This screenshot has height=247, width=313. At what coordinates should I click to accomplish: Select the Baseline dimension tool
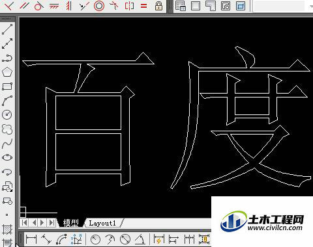(173, 240)
